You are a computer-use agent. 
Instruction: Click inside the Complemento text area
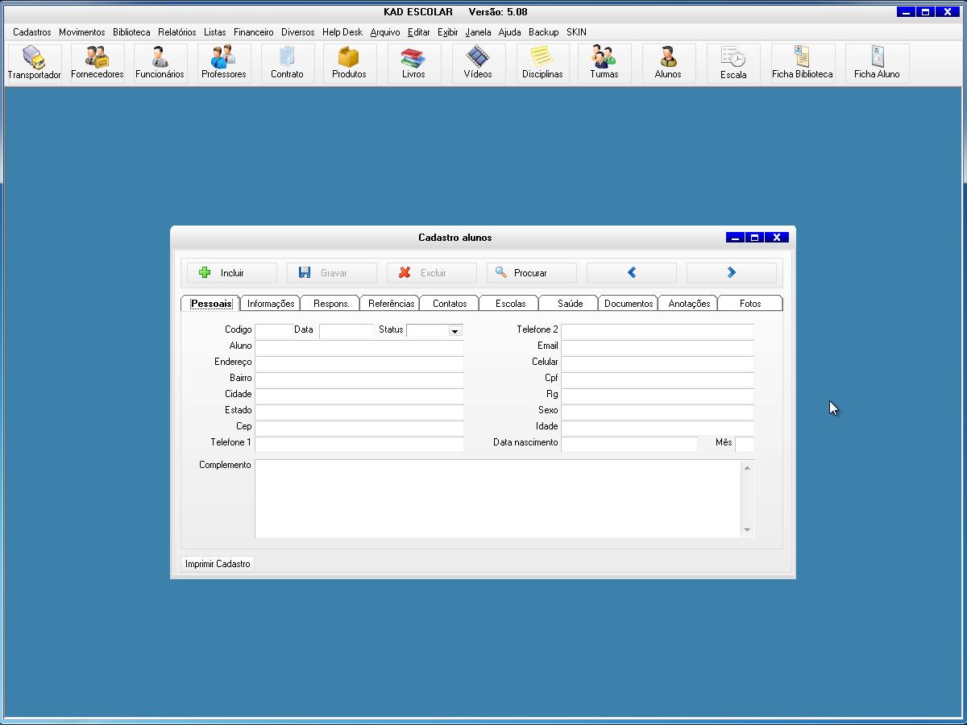point(498,498)
